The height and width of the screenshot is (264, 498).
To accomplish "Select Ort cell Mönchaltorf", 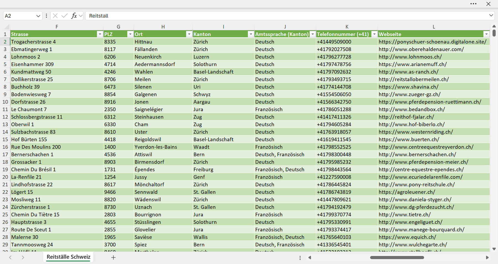I will (x=163, y=185).
